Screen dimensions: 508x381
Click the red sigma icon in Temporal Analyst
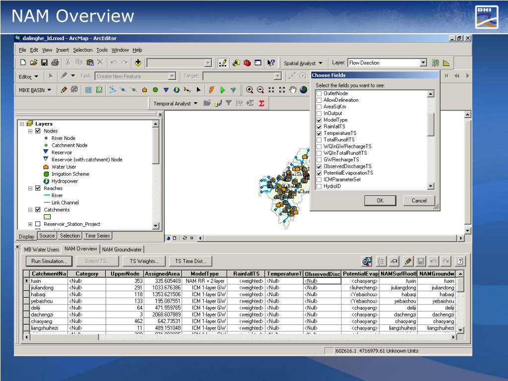point(261,103)
